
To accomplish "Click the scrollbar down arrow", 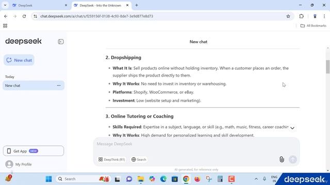I will (328, 170).
